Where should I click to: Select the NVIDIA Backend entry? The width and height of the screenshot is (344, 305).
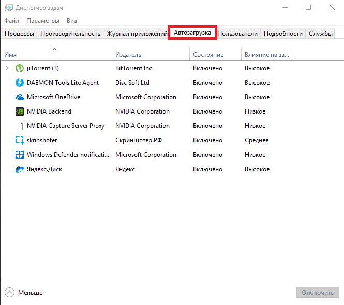pyautogui.click(x=49, y=111)
